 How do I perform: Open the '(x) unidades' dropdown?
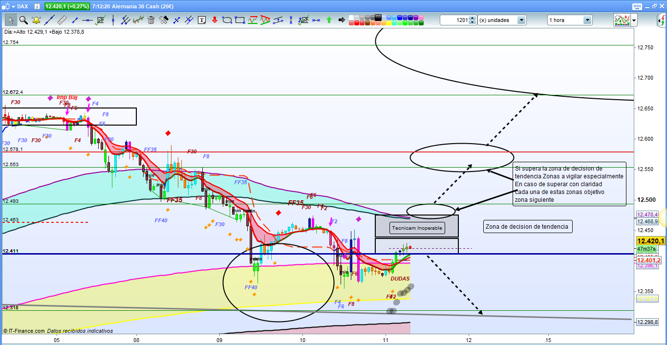[x=521, y=20]
